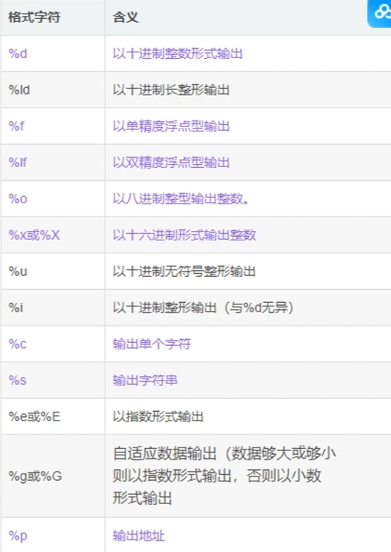Select text 以十进制无符号整形输出
This screenshot has width=391, height=552.
point(184,272)
